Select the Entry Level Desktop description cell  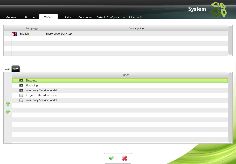click(136, 34)
